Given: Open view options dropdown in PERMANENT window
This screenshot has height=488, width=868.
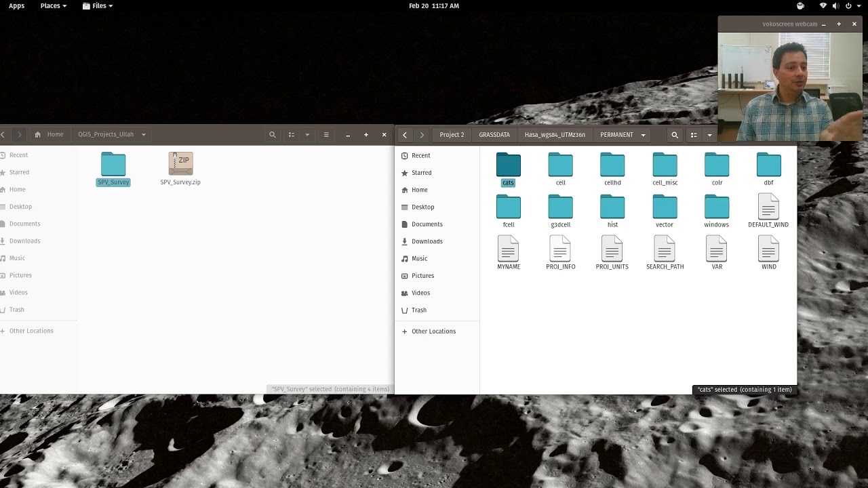Looking at the screenshot, I should [x=709, y=135].
